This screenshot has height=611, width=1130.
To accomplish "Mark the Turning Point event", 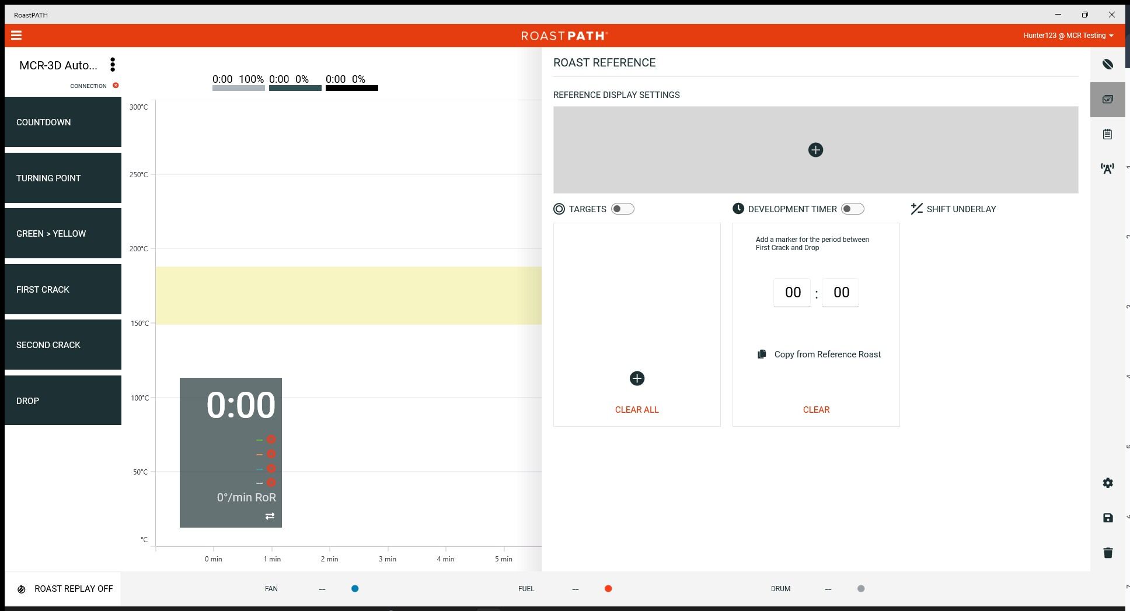I will point(63,178).
